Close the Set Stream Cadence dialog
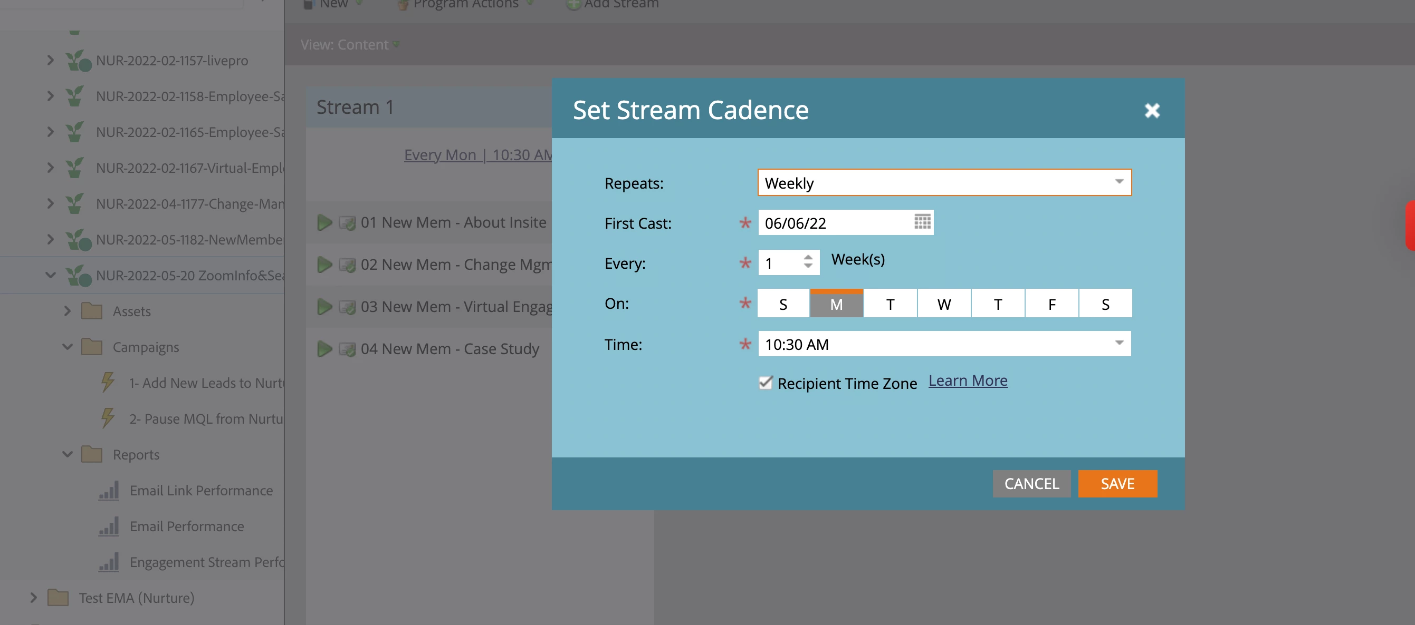The width and height of the screenshot is (1415, 625). (x=1151, y=110)
